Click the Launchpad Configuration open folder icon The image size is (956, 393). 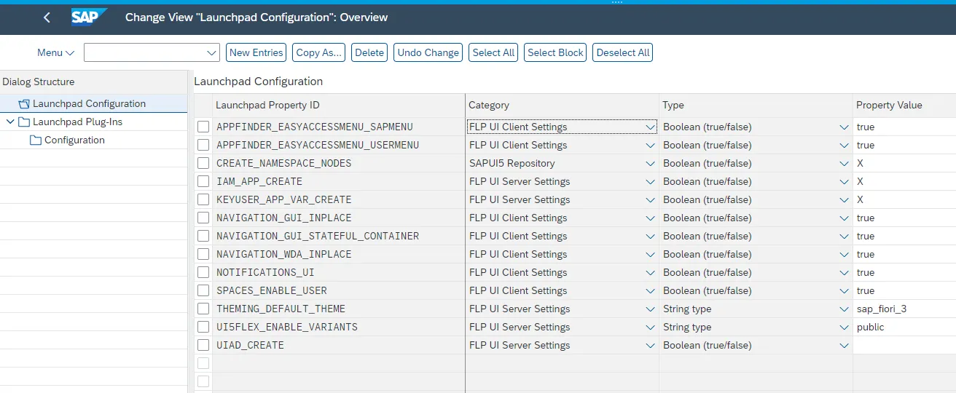click(x=24, y=104)
